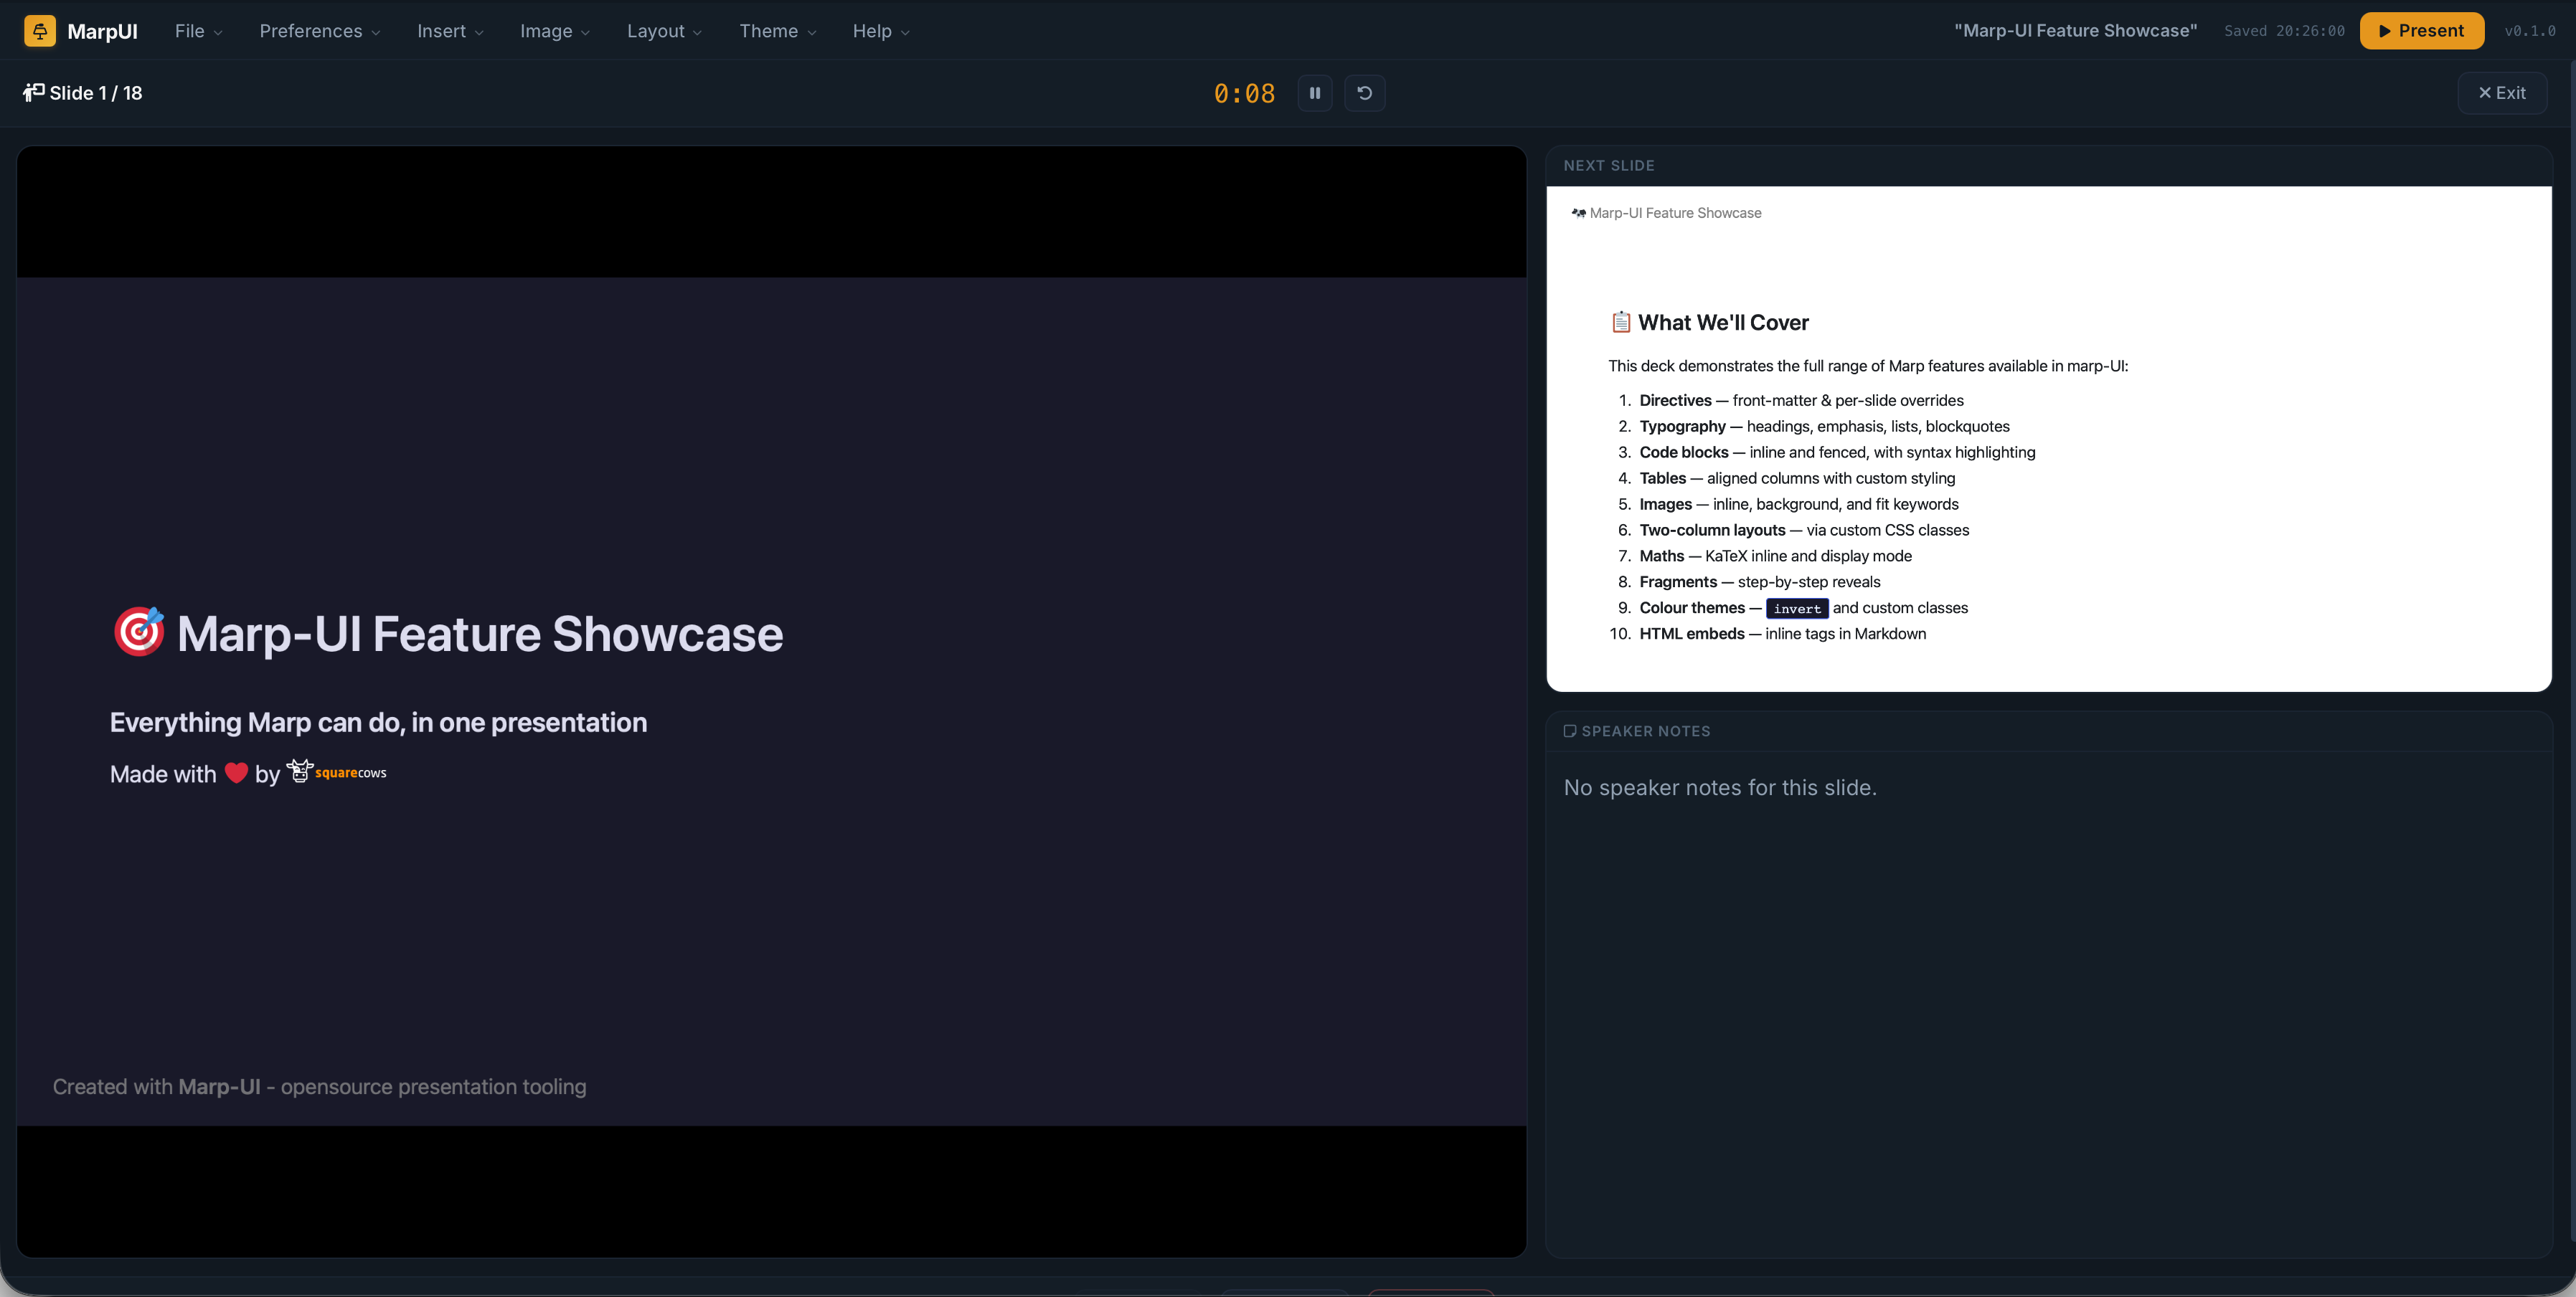Click the MarpUI logo icon
The height and width of the screenshot is (1297, 2576).
click(40, 31)
